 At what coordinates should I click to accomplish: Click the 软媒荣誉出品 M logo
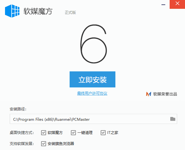click(x=149, y=94)
